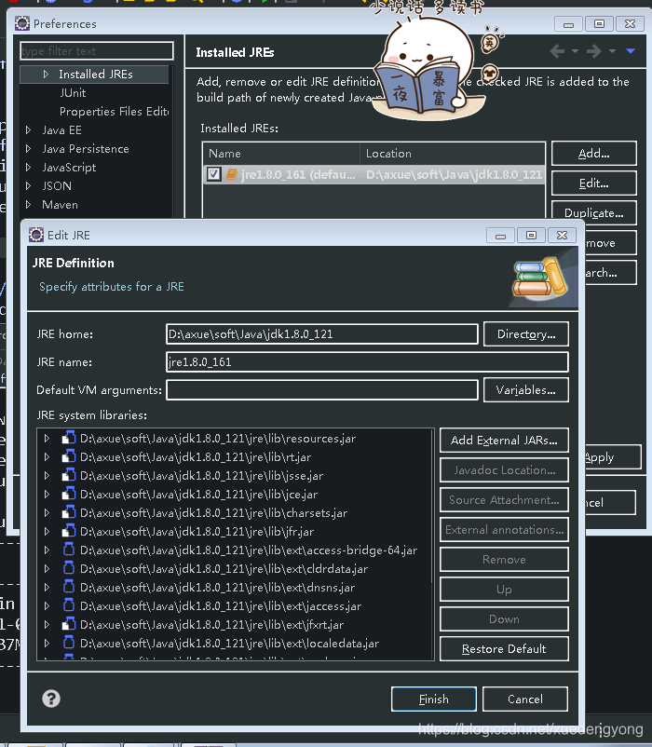Click the Directory... button
The image size is (652, 747).
525,334
